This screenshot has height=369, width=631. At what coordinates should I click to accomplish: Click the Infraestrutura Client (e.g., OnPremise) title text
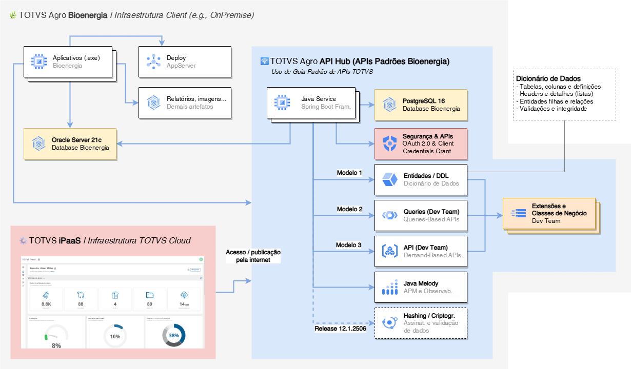[184, 15]
